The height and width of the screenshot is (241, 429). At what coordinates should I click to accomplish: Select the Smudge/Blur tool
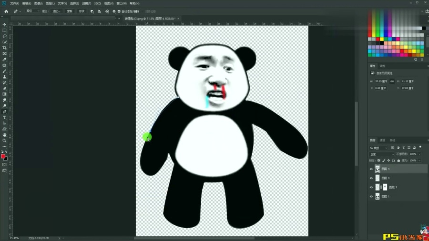point(4,100)
